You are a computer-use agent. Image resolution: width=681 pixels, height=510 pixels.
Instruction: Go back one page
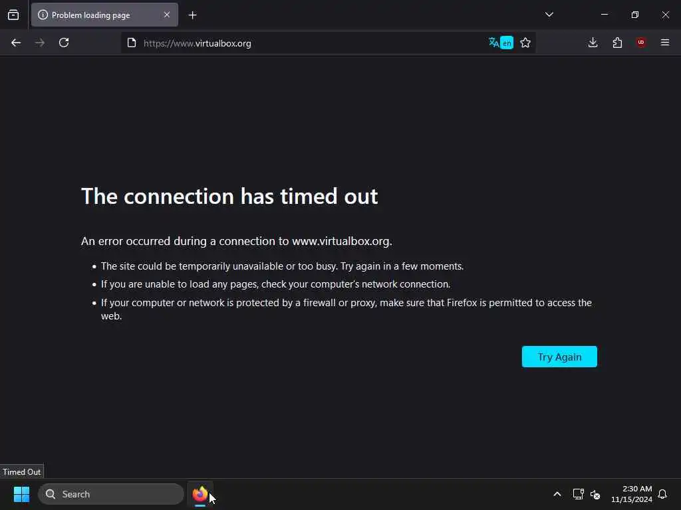(16, 42)
